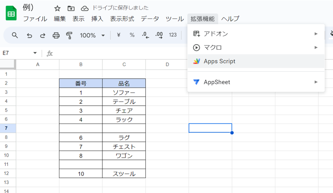The image size is (333, 193).
Task: Click the チェスト cell
Action: tap(124, 147)
